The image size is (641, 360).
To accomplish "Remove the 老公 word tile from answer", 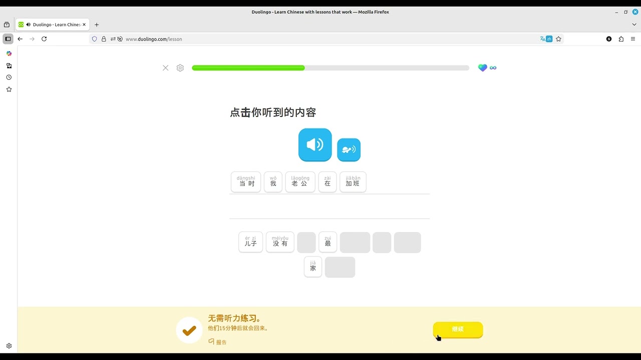I will tap(300, 182).
